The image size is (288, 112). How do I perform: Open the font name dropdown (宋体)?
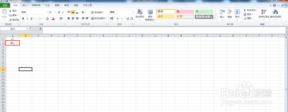pos(47,12)
